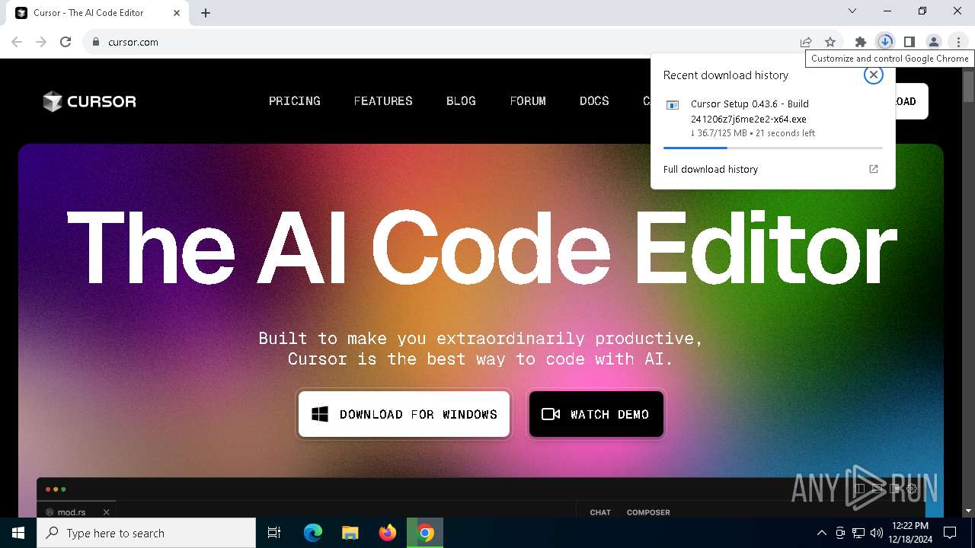
Task: Click the Type here to search box
Action: click(x=146, y=533)
